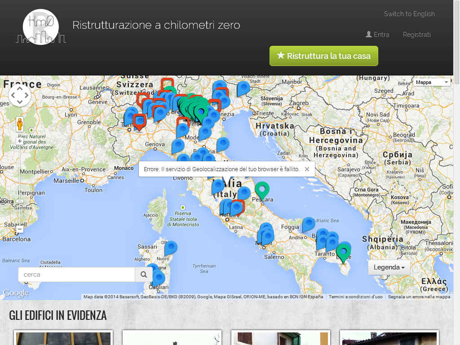Pan the map right with the arrow control
Screen dimensions: 460x345
click(27, 95)
